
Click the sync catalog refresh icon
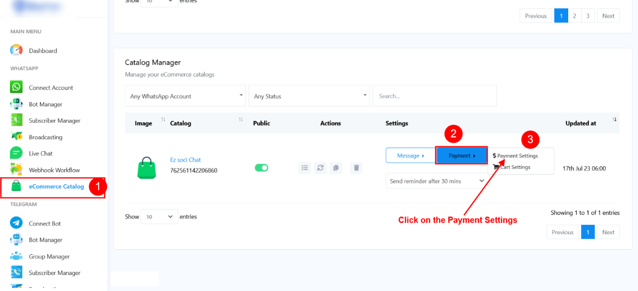click(x=320, y=168)
